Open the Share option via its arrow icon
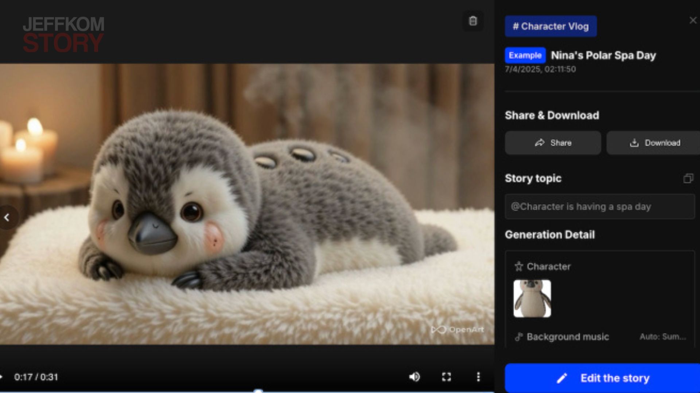 [540, 143]
